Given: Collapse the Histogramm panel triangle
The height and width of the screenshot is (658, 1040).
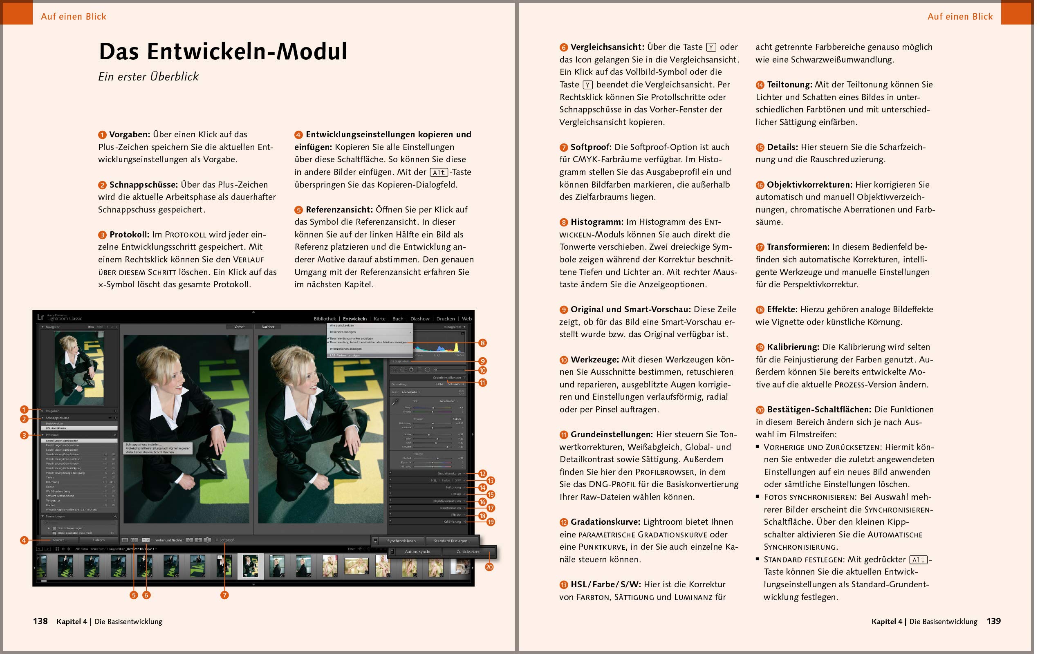Looking at the screenshot, I should point(465,327).
